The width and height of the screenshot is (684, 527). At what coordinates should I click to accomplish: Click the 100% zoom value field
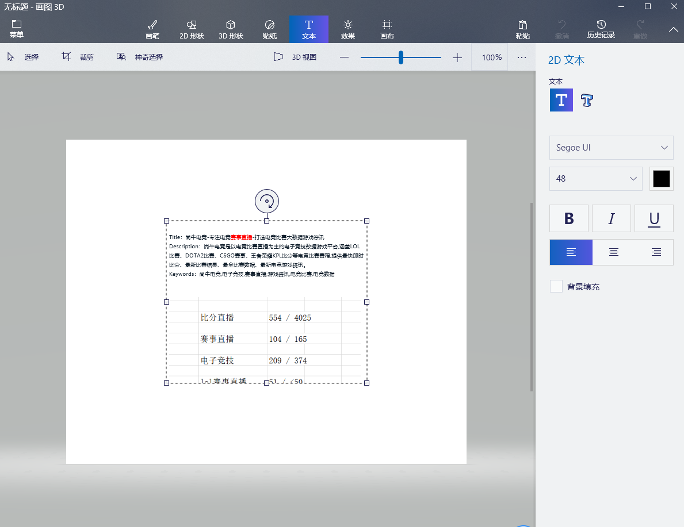[x=492, y=57]
